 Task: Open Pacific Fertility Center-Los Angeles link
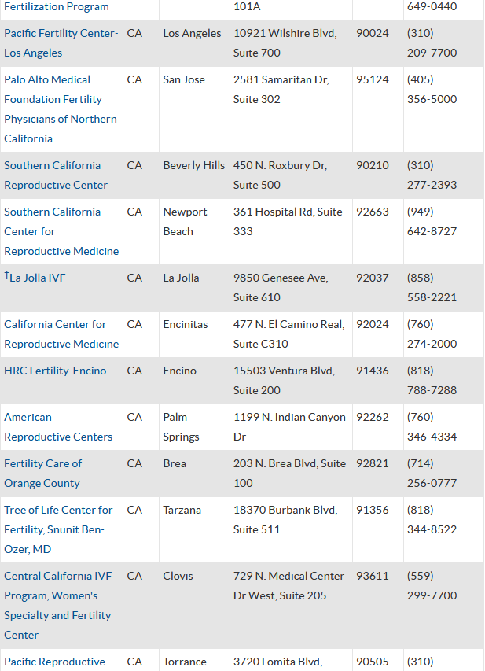(x=61, y=33)
